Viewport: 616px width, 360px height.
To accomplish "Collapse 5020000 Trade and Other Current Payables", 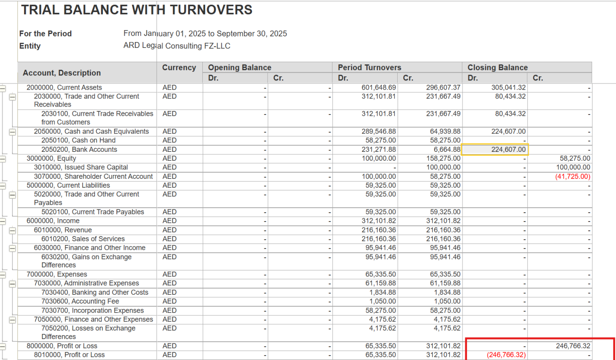I will point(12,194).
